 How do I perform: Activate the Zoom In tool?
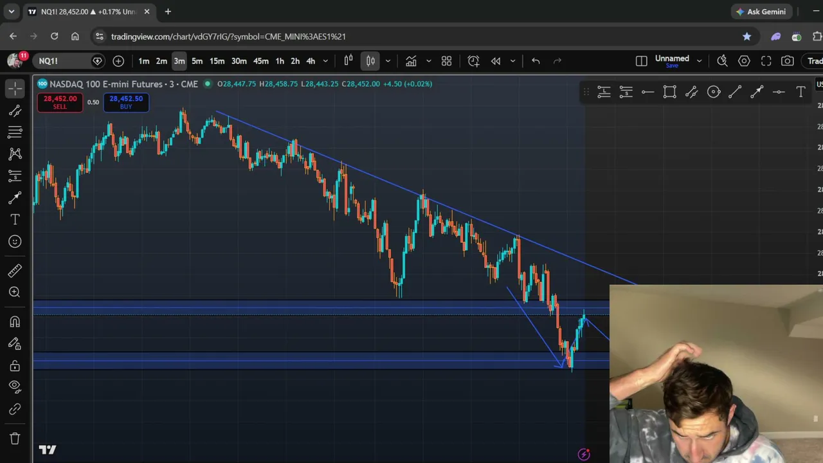click(15, 293)
